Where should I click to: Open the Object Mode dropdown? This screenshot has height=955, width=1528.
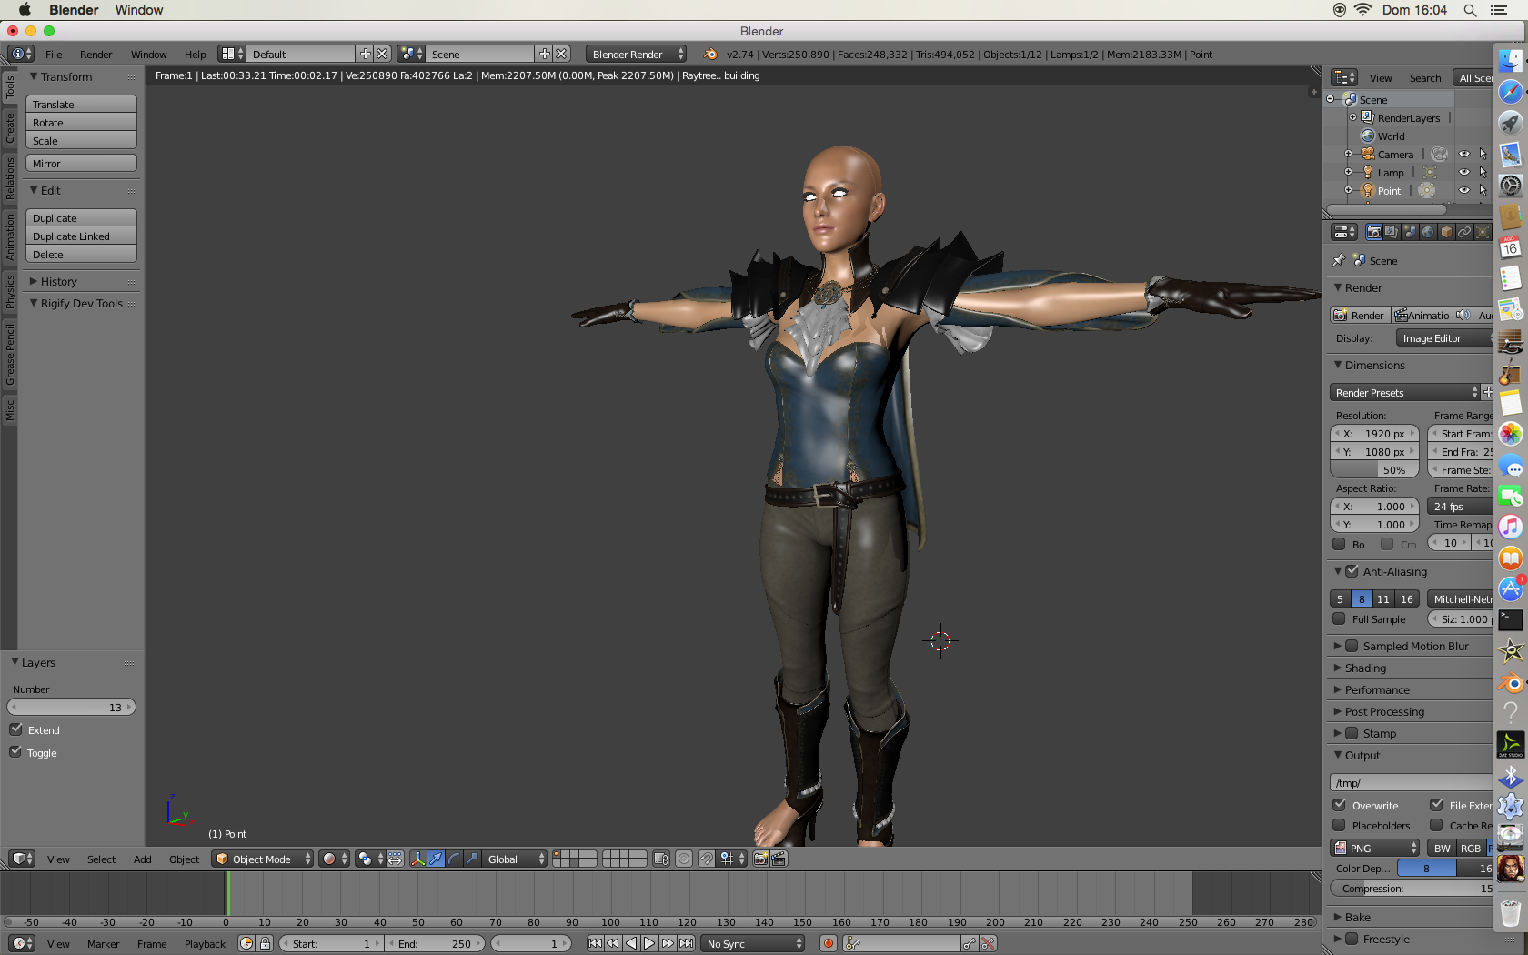coord(263,859)
